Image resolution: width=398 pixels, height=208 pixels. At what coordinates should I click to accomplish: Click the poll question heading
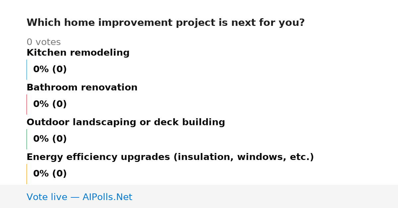[x=166, y=23]
